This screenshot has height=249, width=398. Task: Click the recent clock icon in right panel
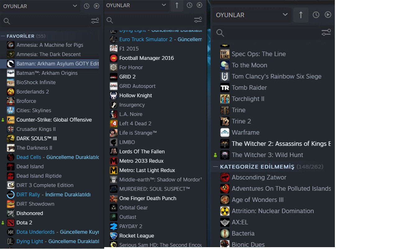[x=316, y=15]
